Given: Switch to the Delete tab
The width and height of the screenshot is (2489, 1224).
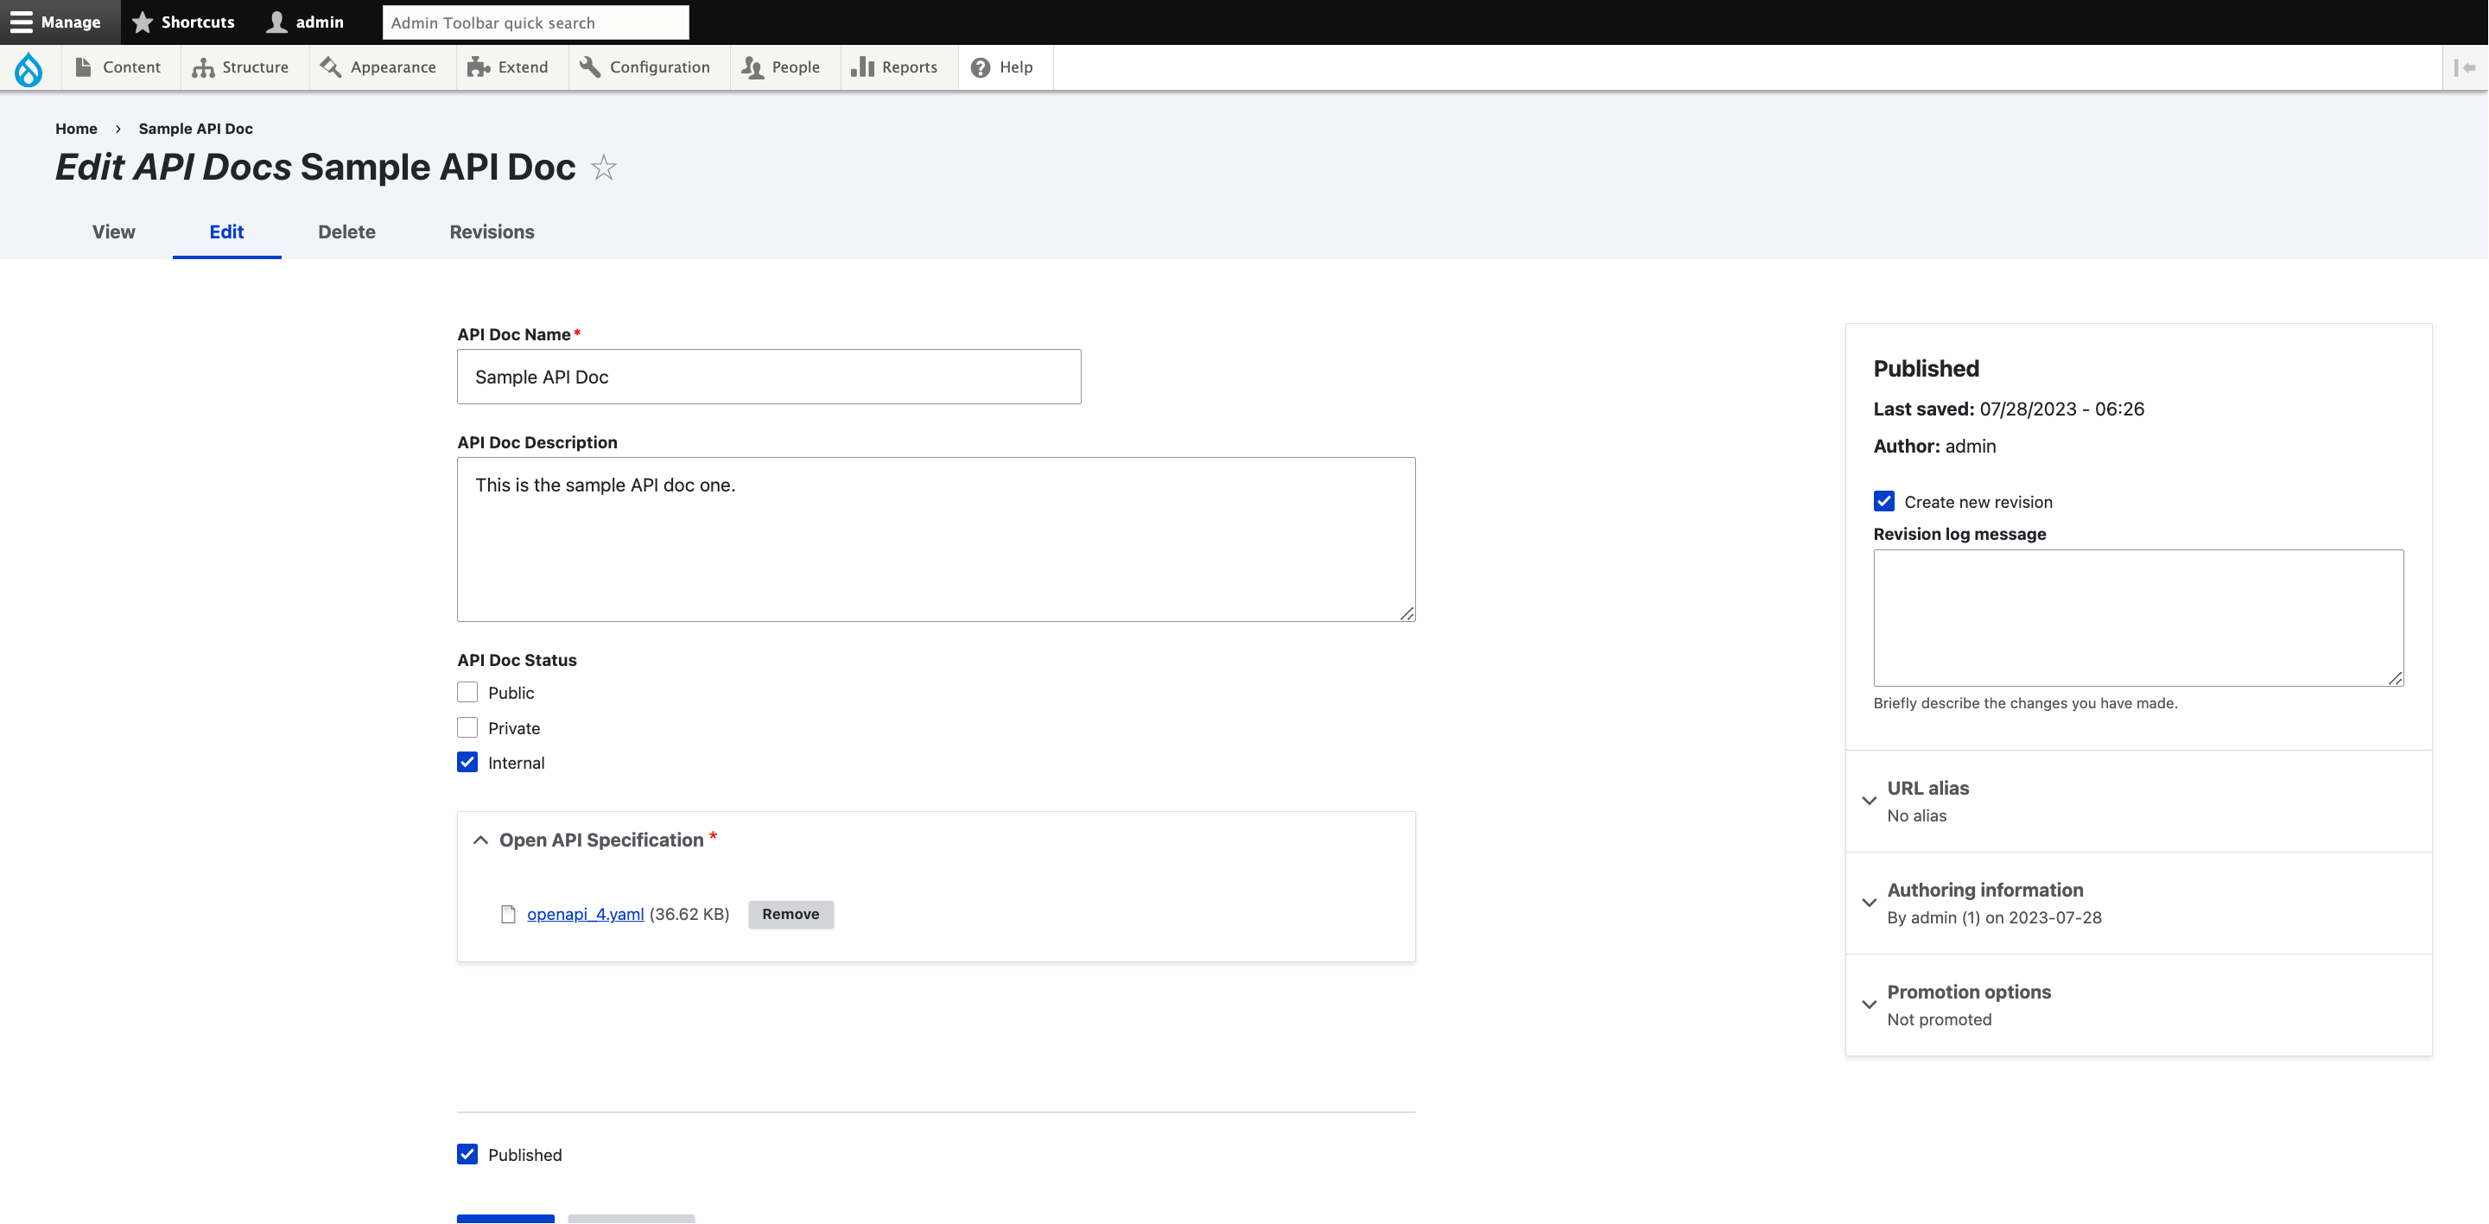Looking at the screenshot, I should pyautogui.click(x=346, y=231).
